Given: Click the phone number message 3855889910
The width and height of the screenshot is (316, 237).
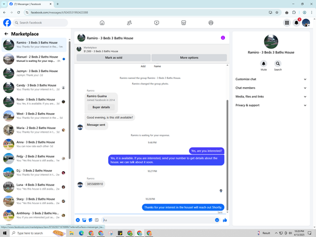Looking at the screenshot, I should 95,184.
